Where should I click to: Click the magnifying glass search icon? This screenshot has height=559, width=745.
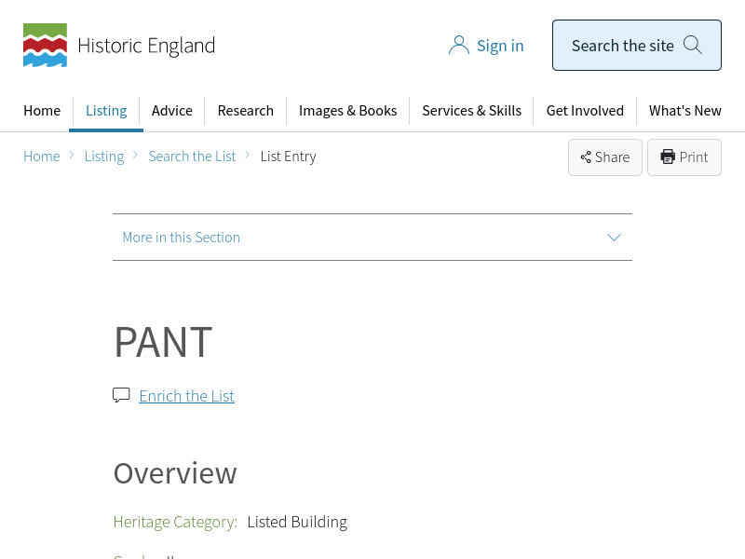693,45
